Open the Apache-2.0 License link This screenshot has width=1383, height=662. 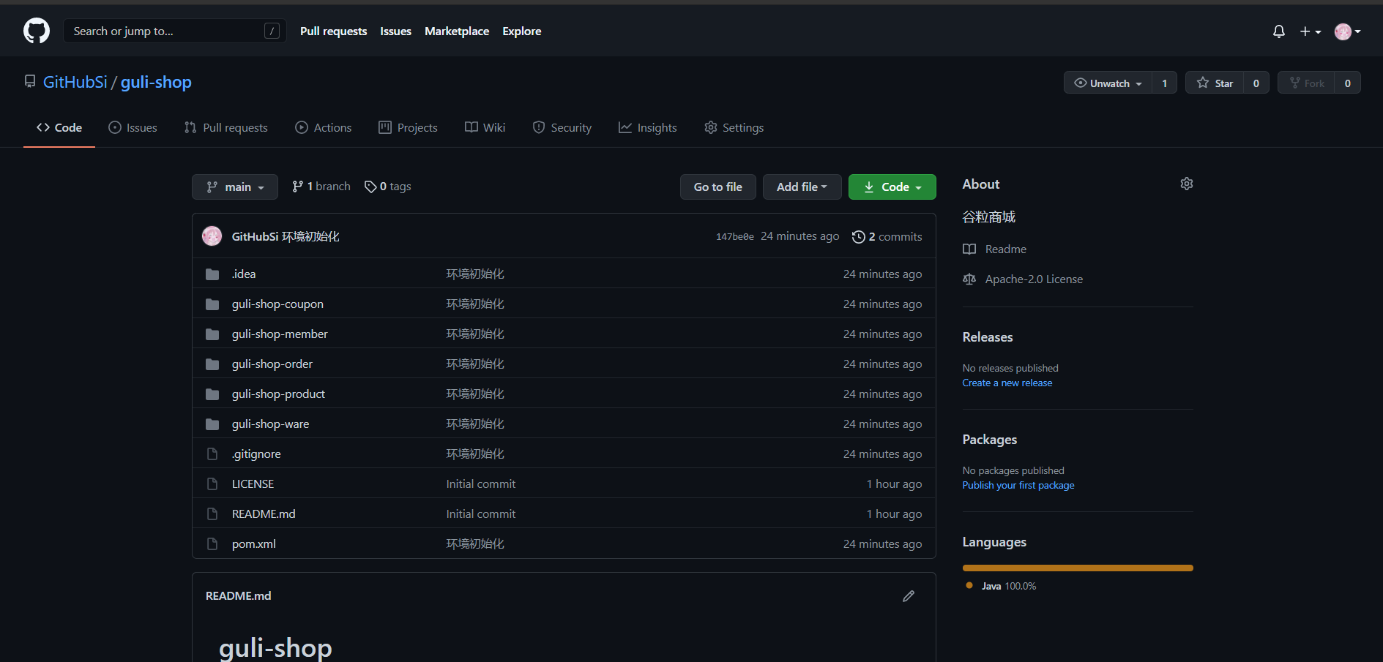pyautogui.click(x=1034, y=279)
